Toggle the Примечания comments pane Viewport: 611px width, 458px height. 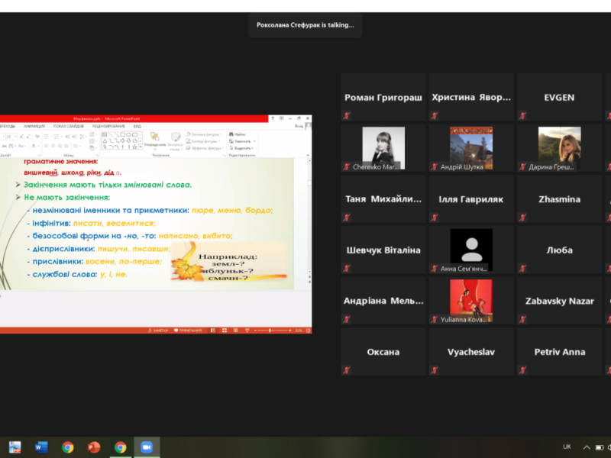pos(187,330)
